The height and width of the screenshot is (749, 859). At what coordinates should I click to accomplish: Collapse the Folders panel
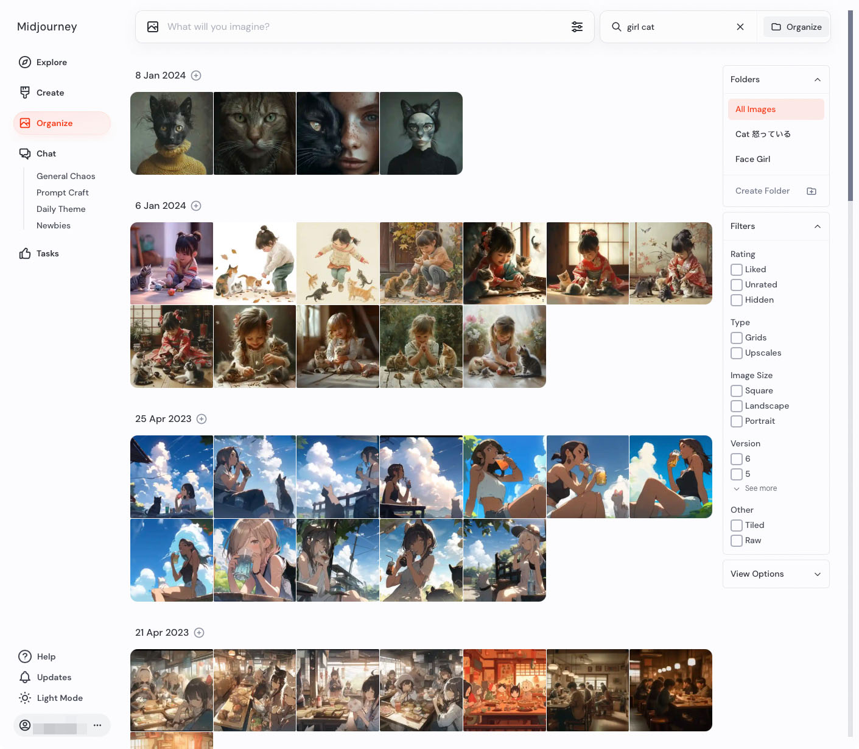818,80
